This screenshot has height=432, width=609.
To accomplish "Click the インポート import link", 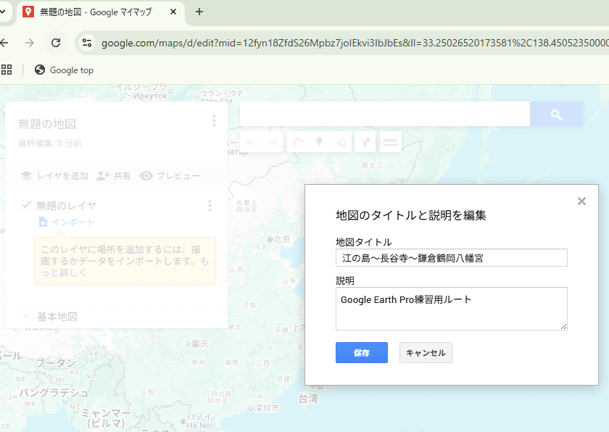I will coord(72,223).
